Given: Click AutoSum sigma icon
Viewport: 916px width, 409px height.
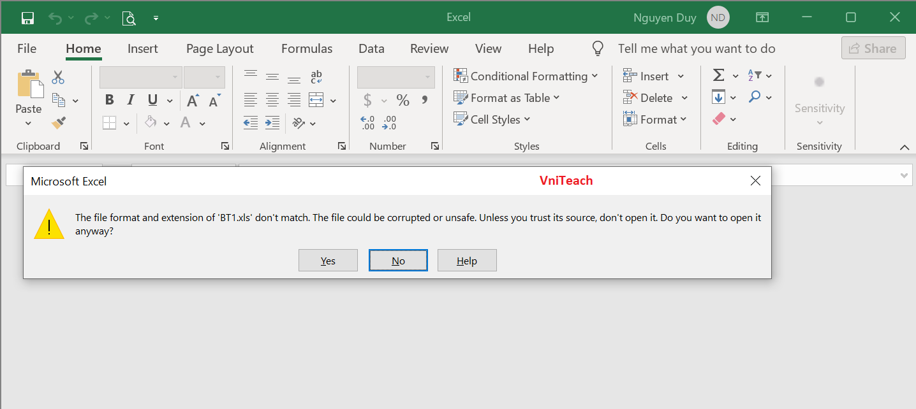Looking at the screenshot, I should (x=719, y=76).
